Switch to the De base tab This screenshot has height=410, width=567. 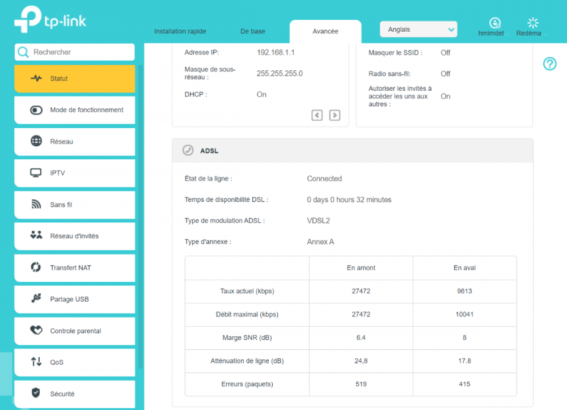pyautogui.click(x=252, y=31)
